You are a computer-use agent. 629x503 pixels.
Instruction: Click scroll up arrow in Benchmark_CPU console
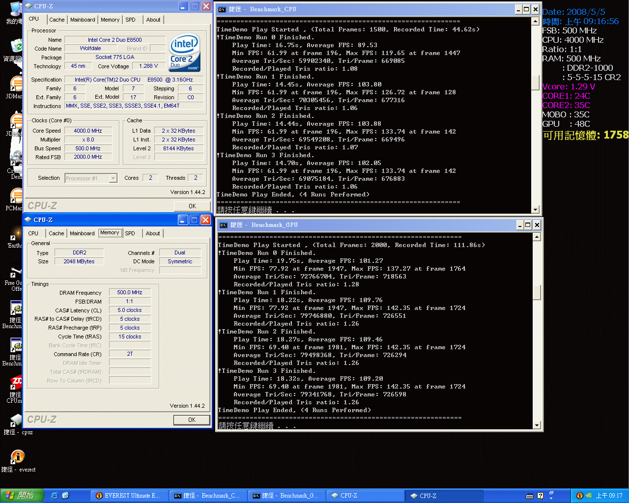pos(536,21)
